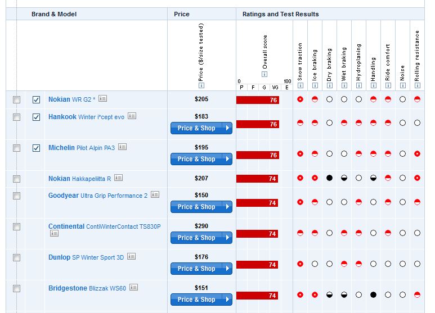This screenshot has height=313, width=435.
Task: Open the Goodyear Ultra Grip Performance 2 link
Action: pyautogui.click(x=98, y=196)
